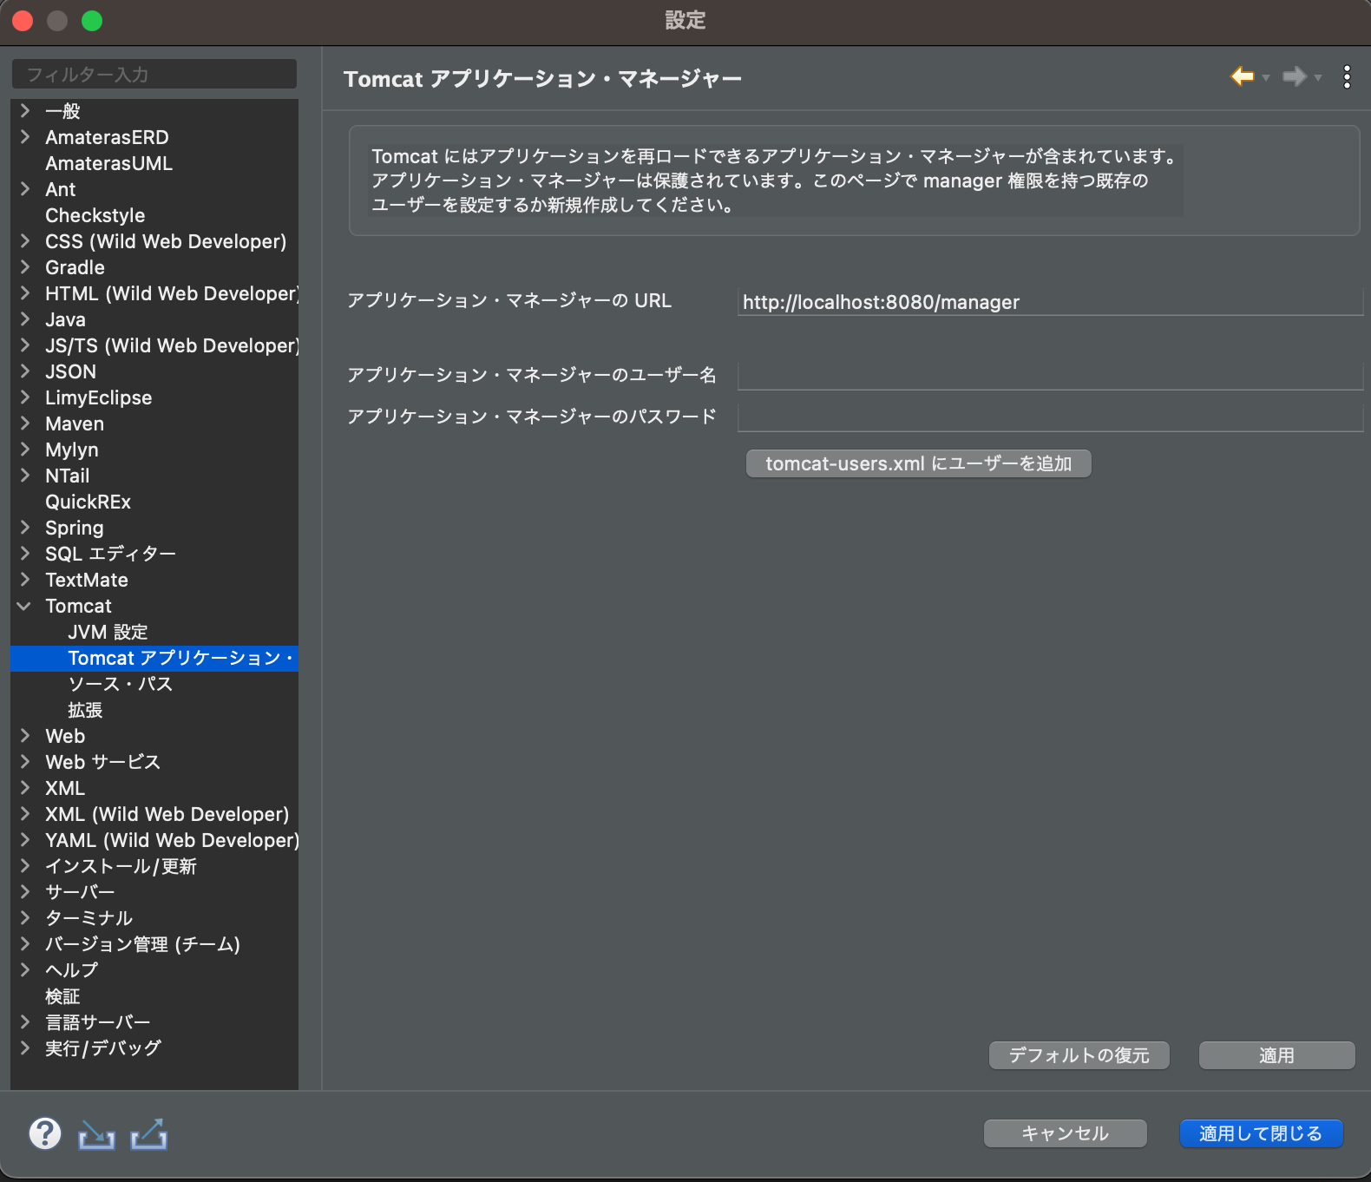The width and height of the screenshot is (1371, 1182).
Task: Expand the Web サービス category
Action: click(25, 761)
